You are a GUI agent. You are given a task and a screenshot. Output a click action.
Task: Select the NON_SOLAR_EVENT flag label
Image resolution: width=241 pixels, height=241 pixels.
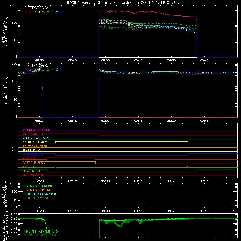pos(36,138)
